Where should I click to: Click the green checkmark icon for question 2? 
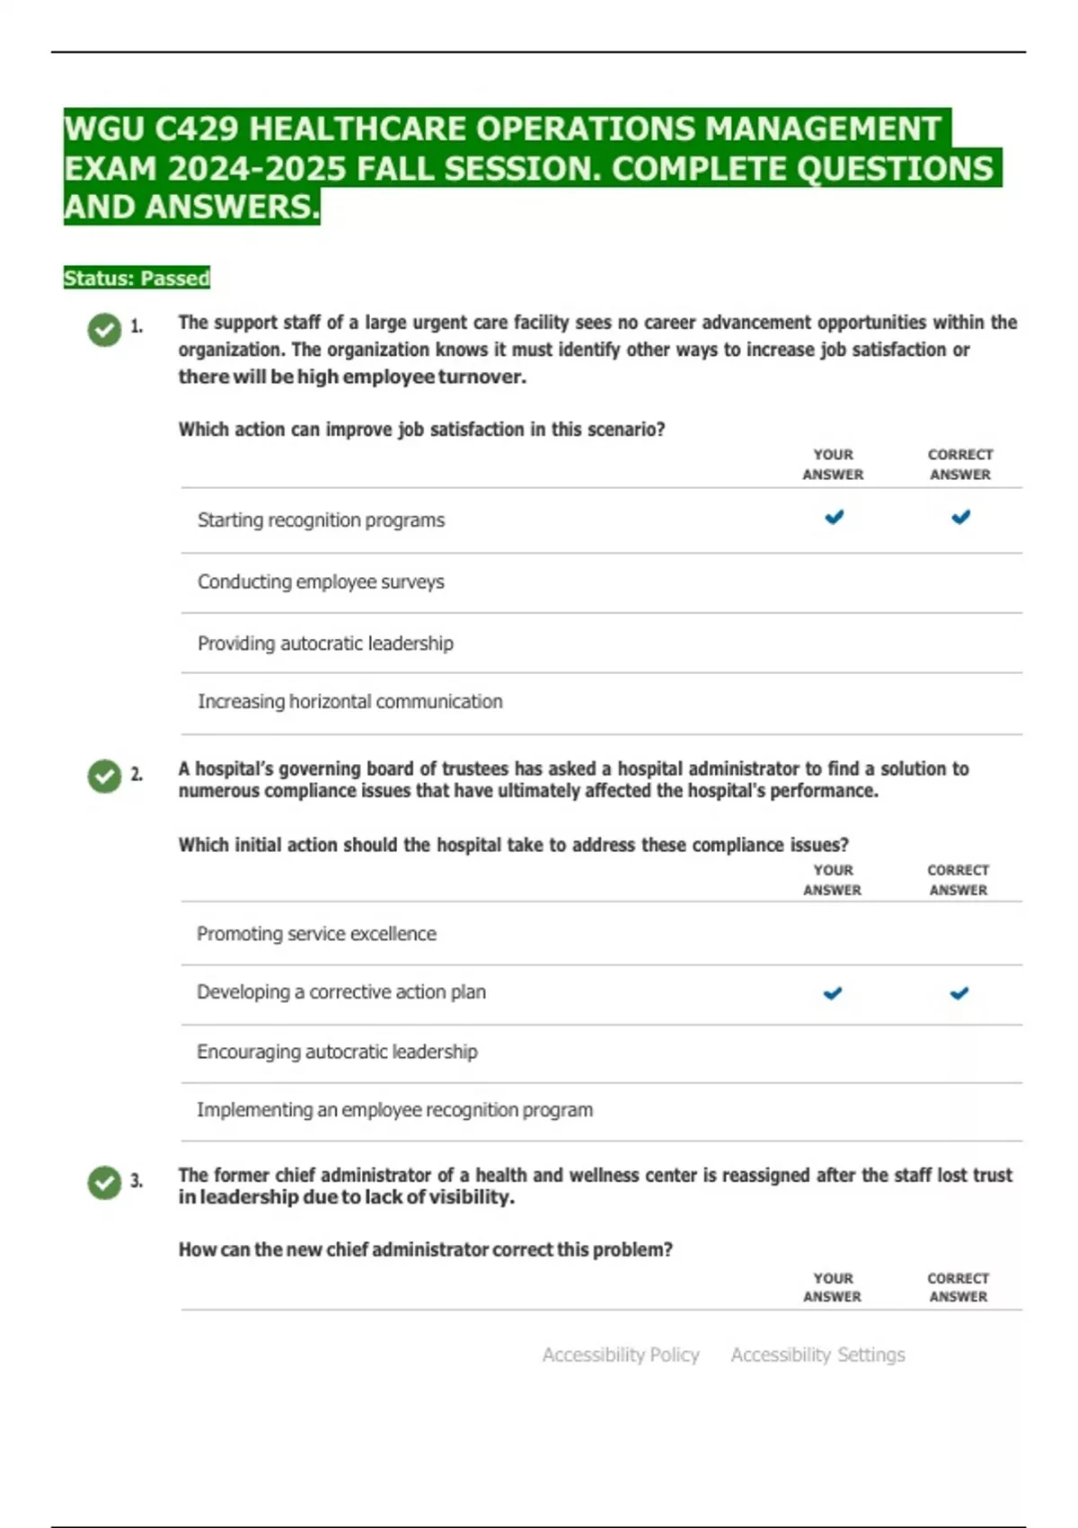104,776
